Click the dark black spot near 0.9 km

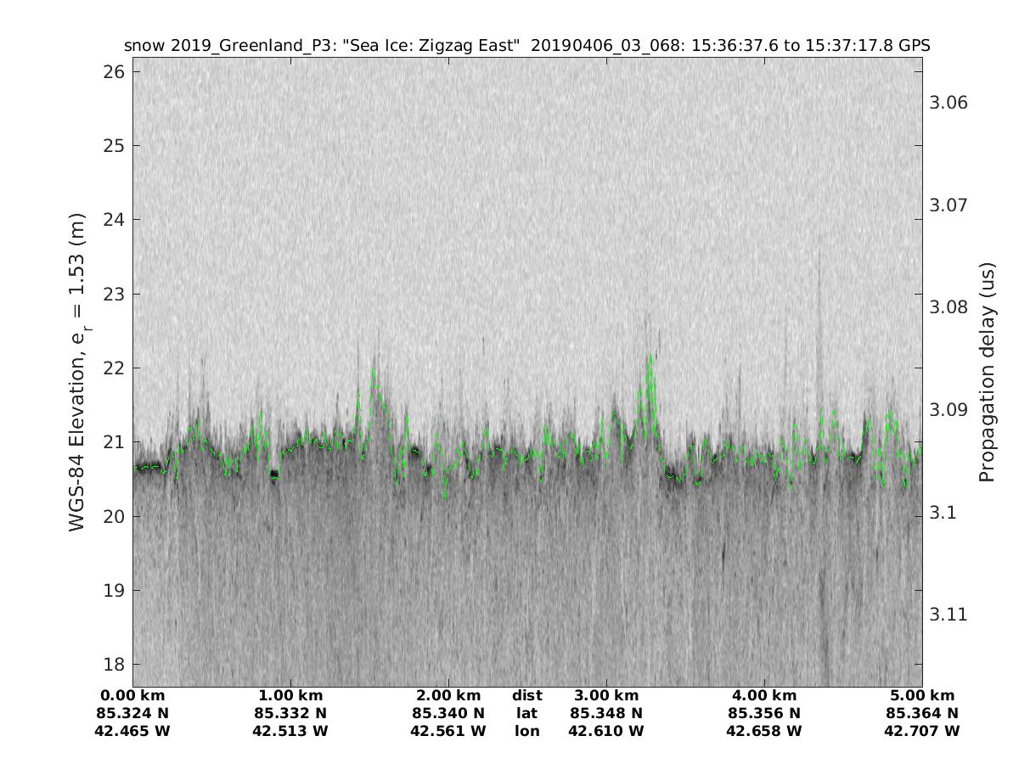click(x=274, y=475)
